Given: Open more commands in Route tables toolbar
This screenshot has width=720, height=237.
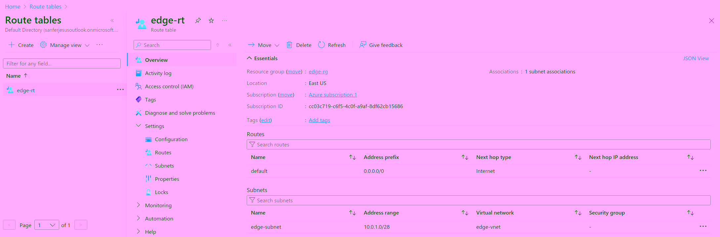Looking at the screenshot, I should (x=100, y=45).
